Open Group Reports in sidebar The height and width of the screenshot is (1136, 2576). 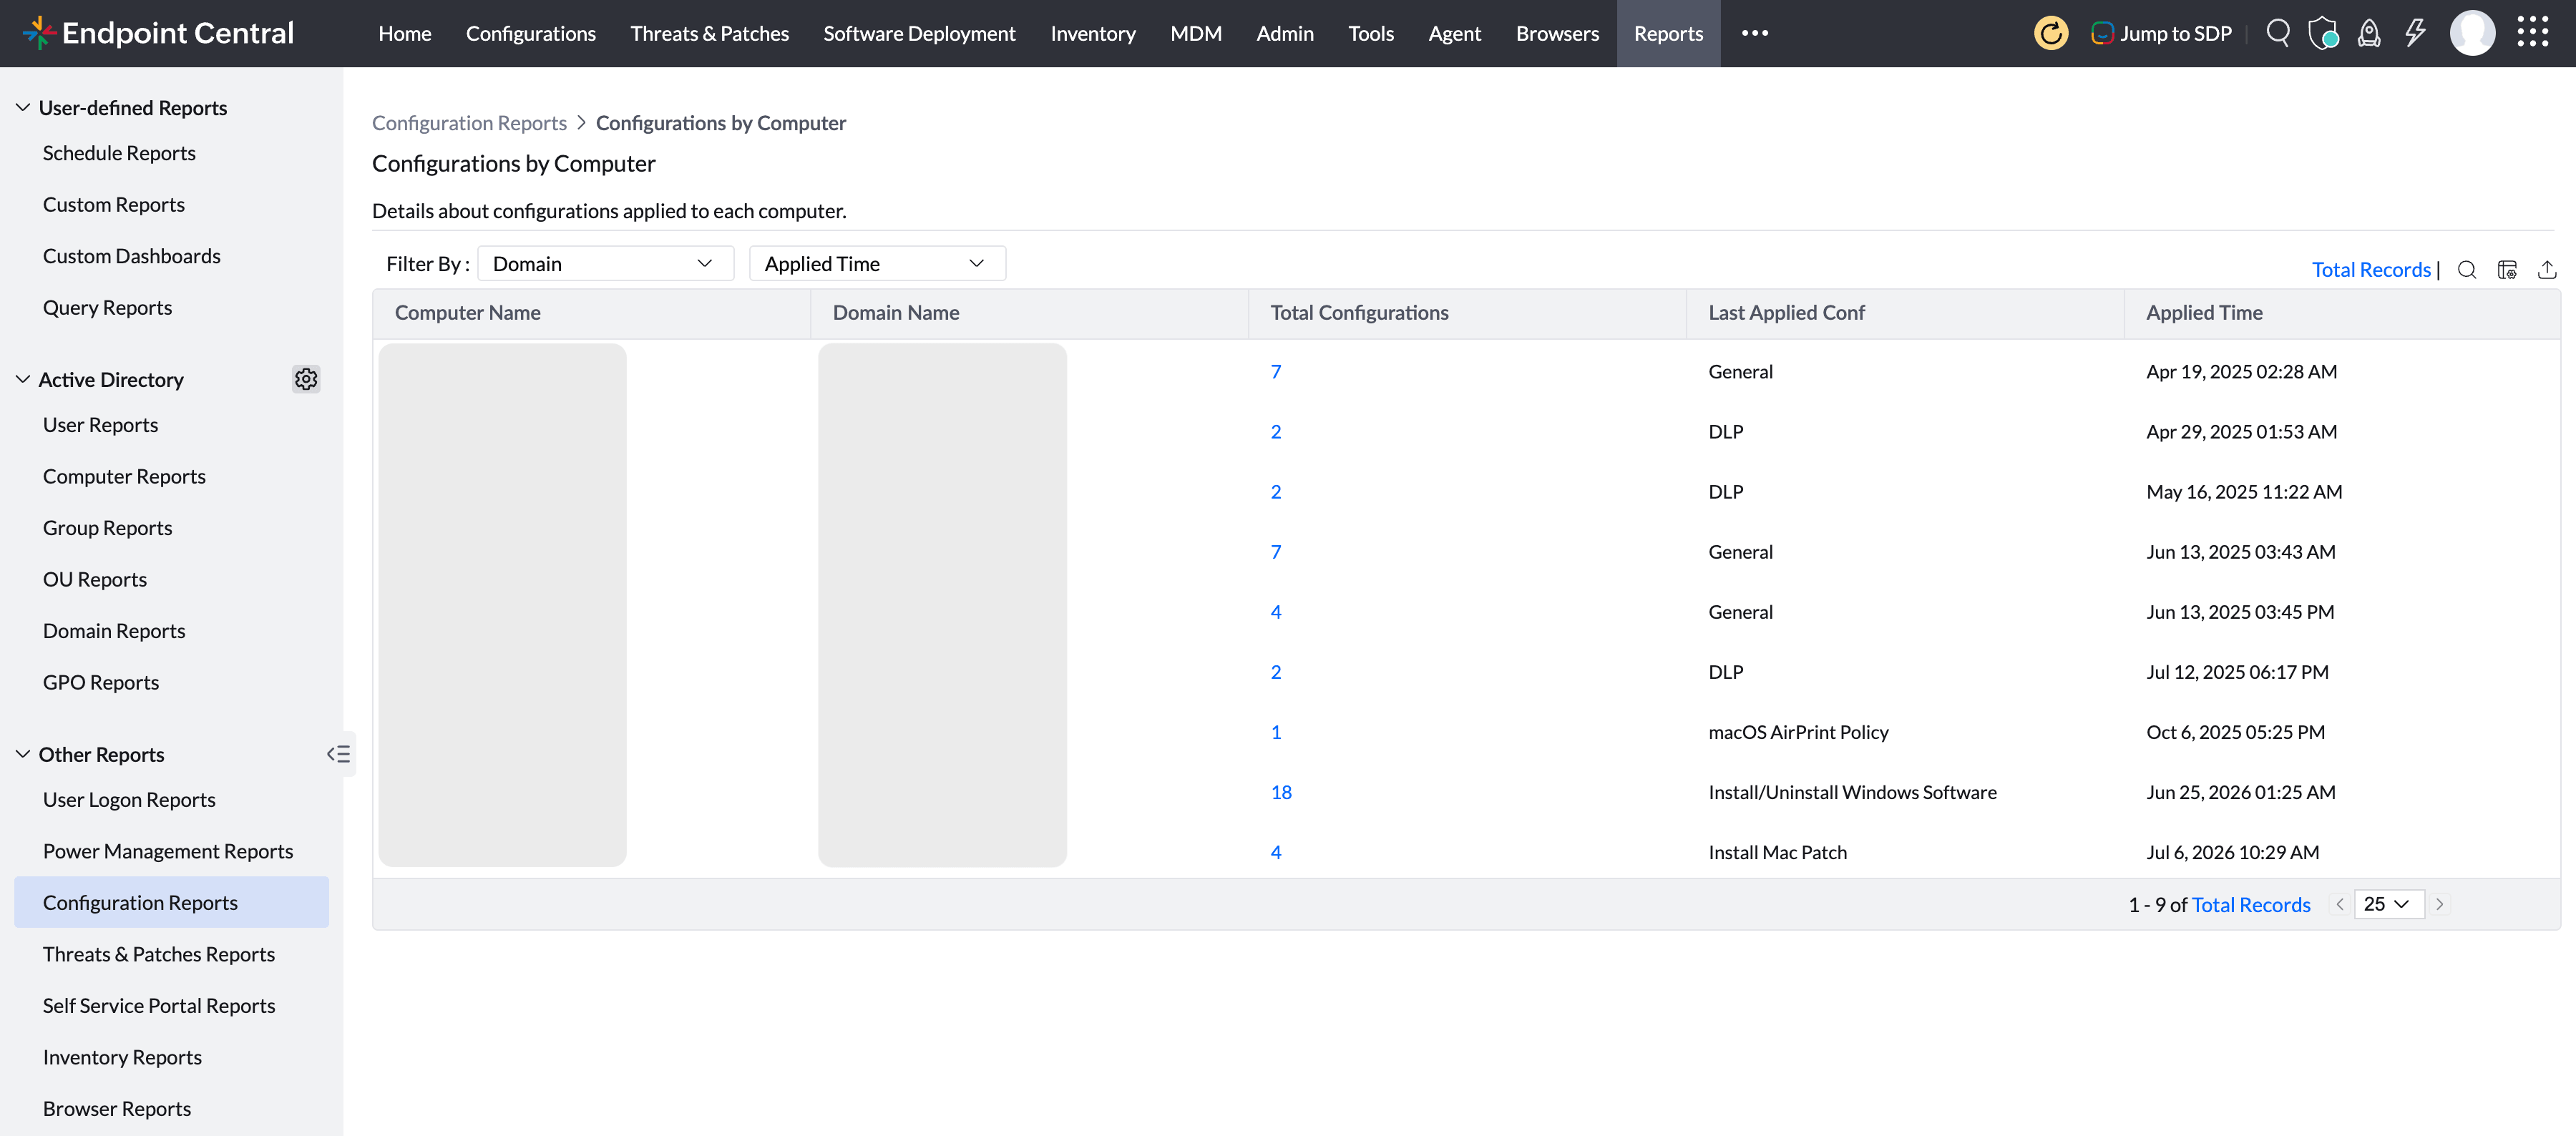click(107, 527)
